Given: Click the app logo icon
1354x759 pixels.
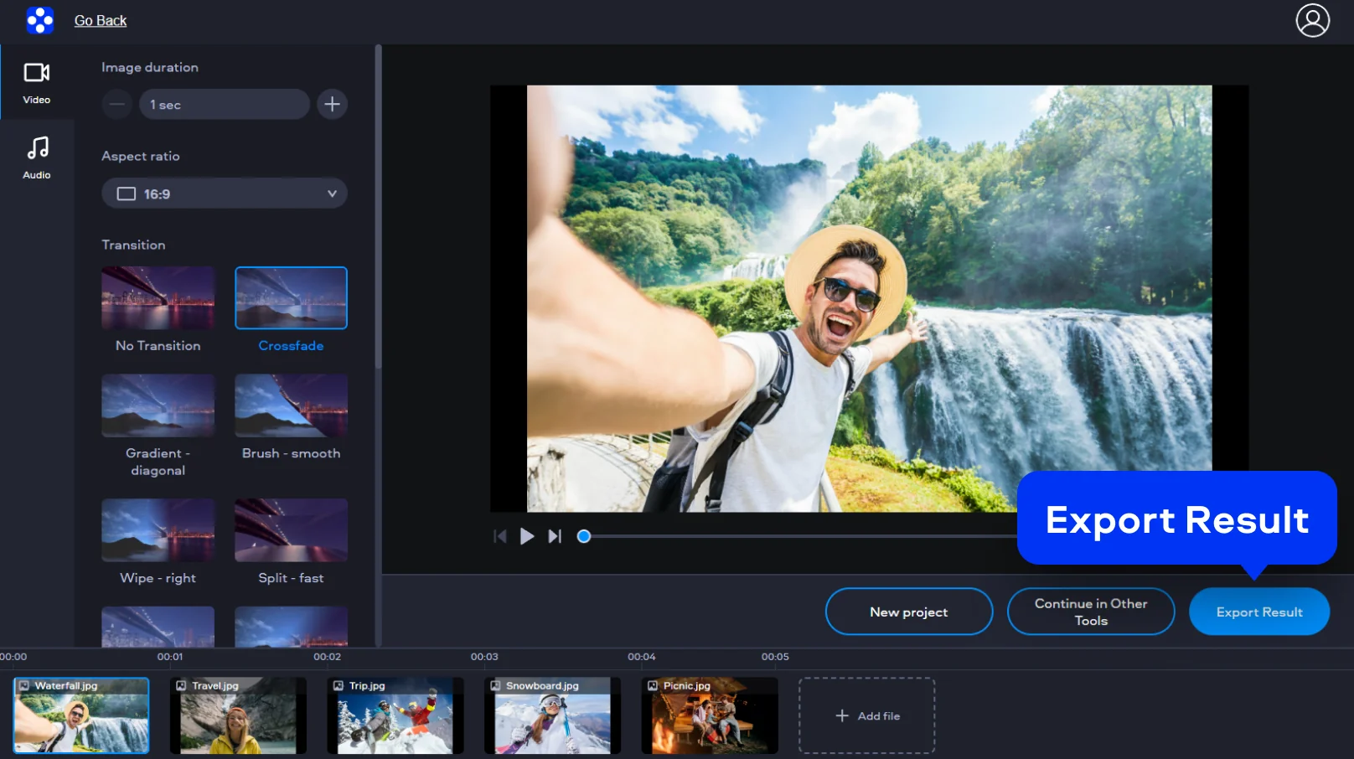Looking at the screenshot, I should [x=39, y=20].
